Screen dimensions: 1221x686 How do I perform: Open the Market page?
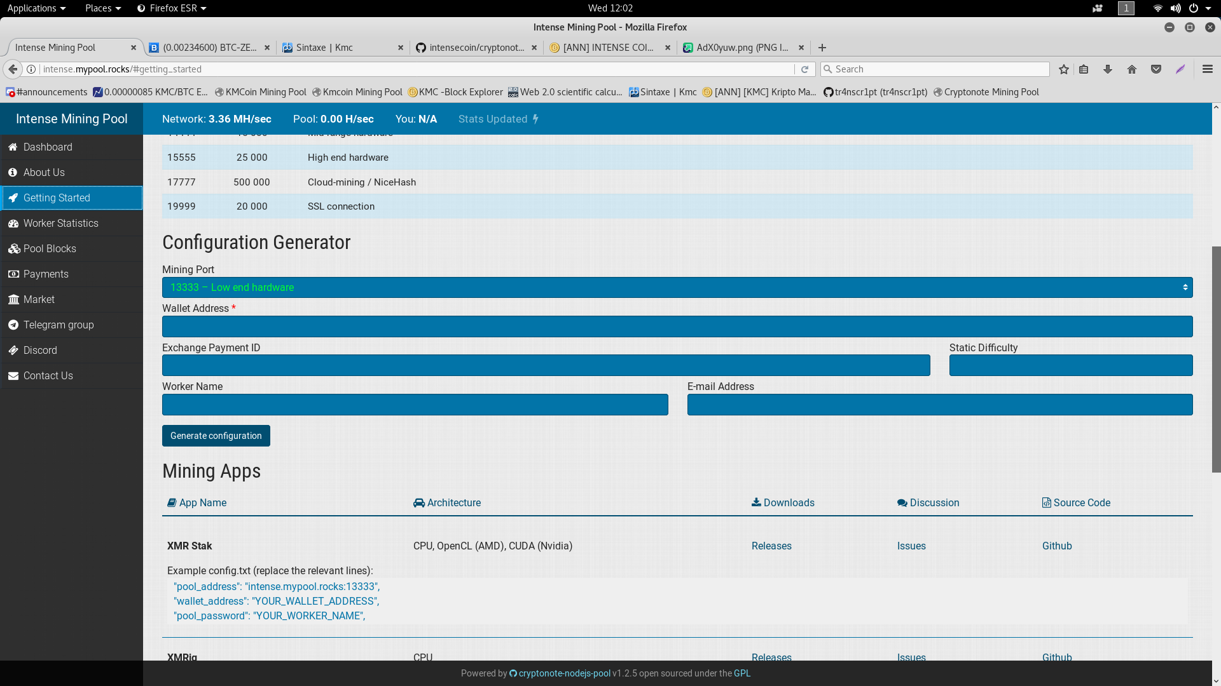coord(71,299)
